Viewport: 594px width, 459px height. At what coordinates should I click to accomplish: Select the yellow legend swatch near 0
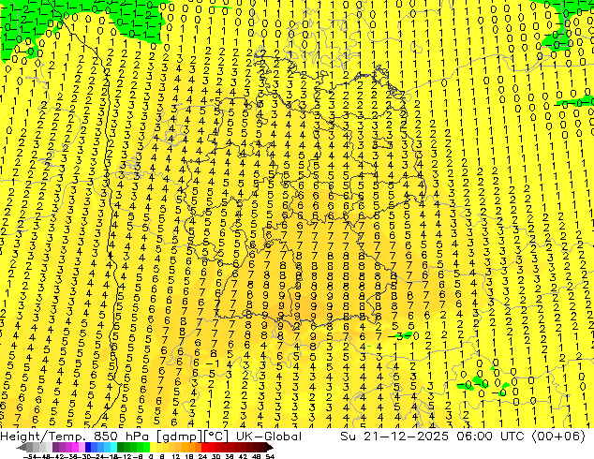point(154,447)
